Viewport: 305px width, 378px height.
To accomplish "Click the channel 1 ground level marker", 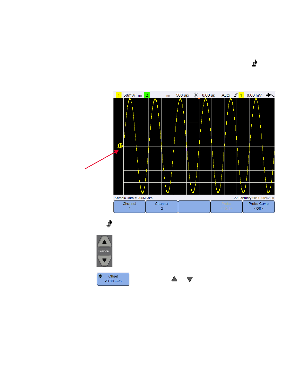I will coord(120,146).
